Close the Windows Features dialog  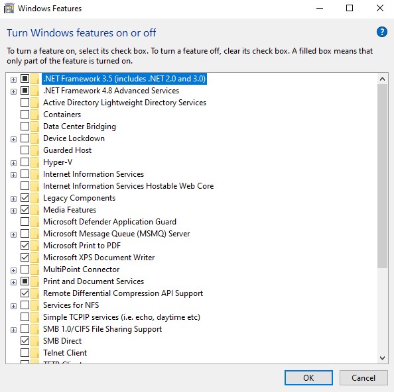(380, 8)
